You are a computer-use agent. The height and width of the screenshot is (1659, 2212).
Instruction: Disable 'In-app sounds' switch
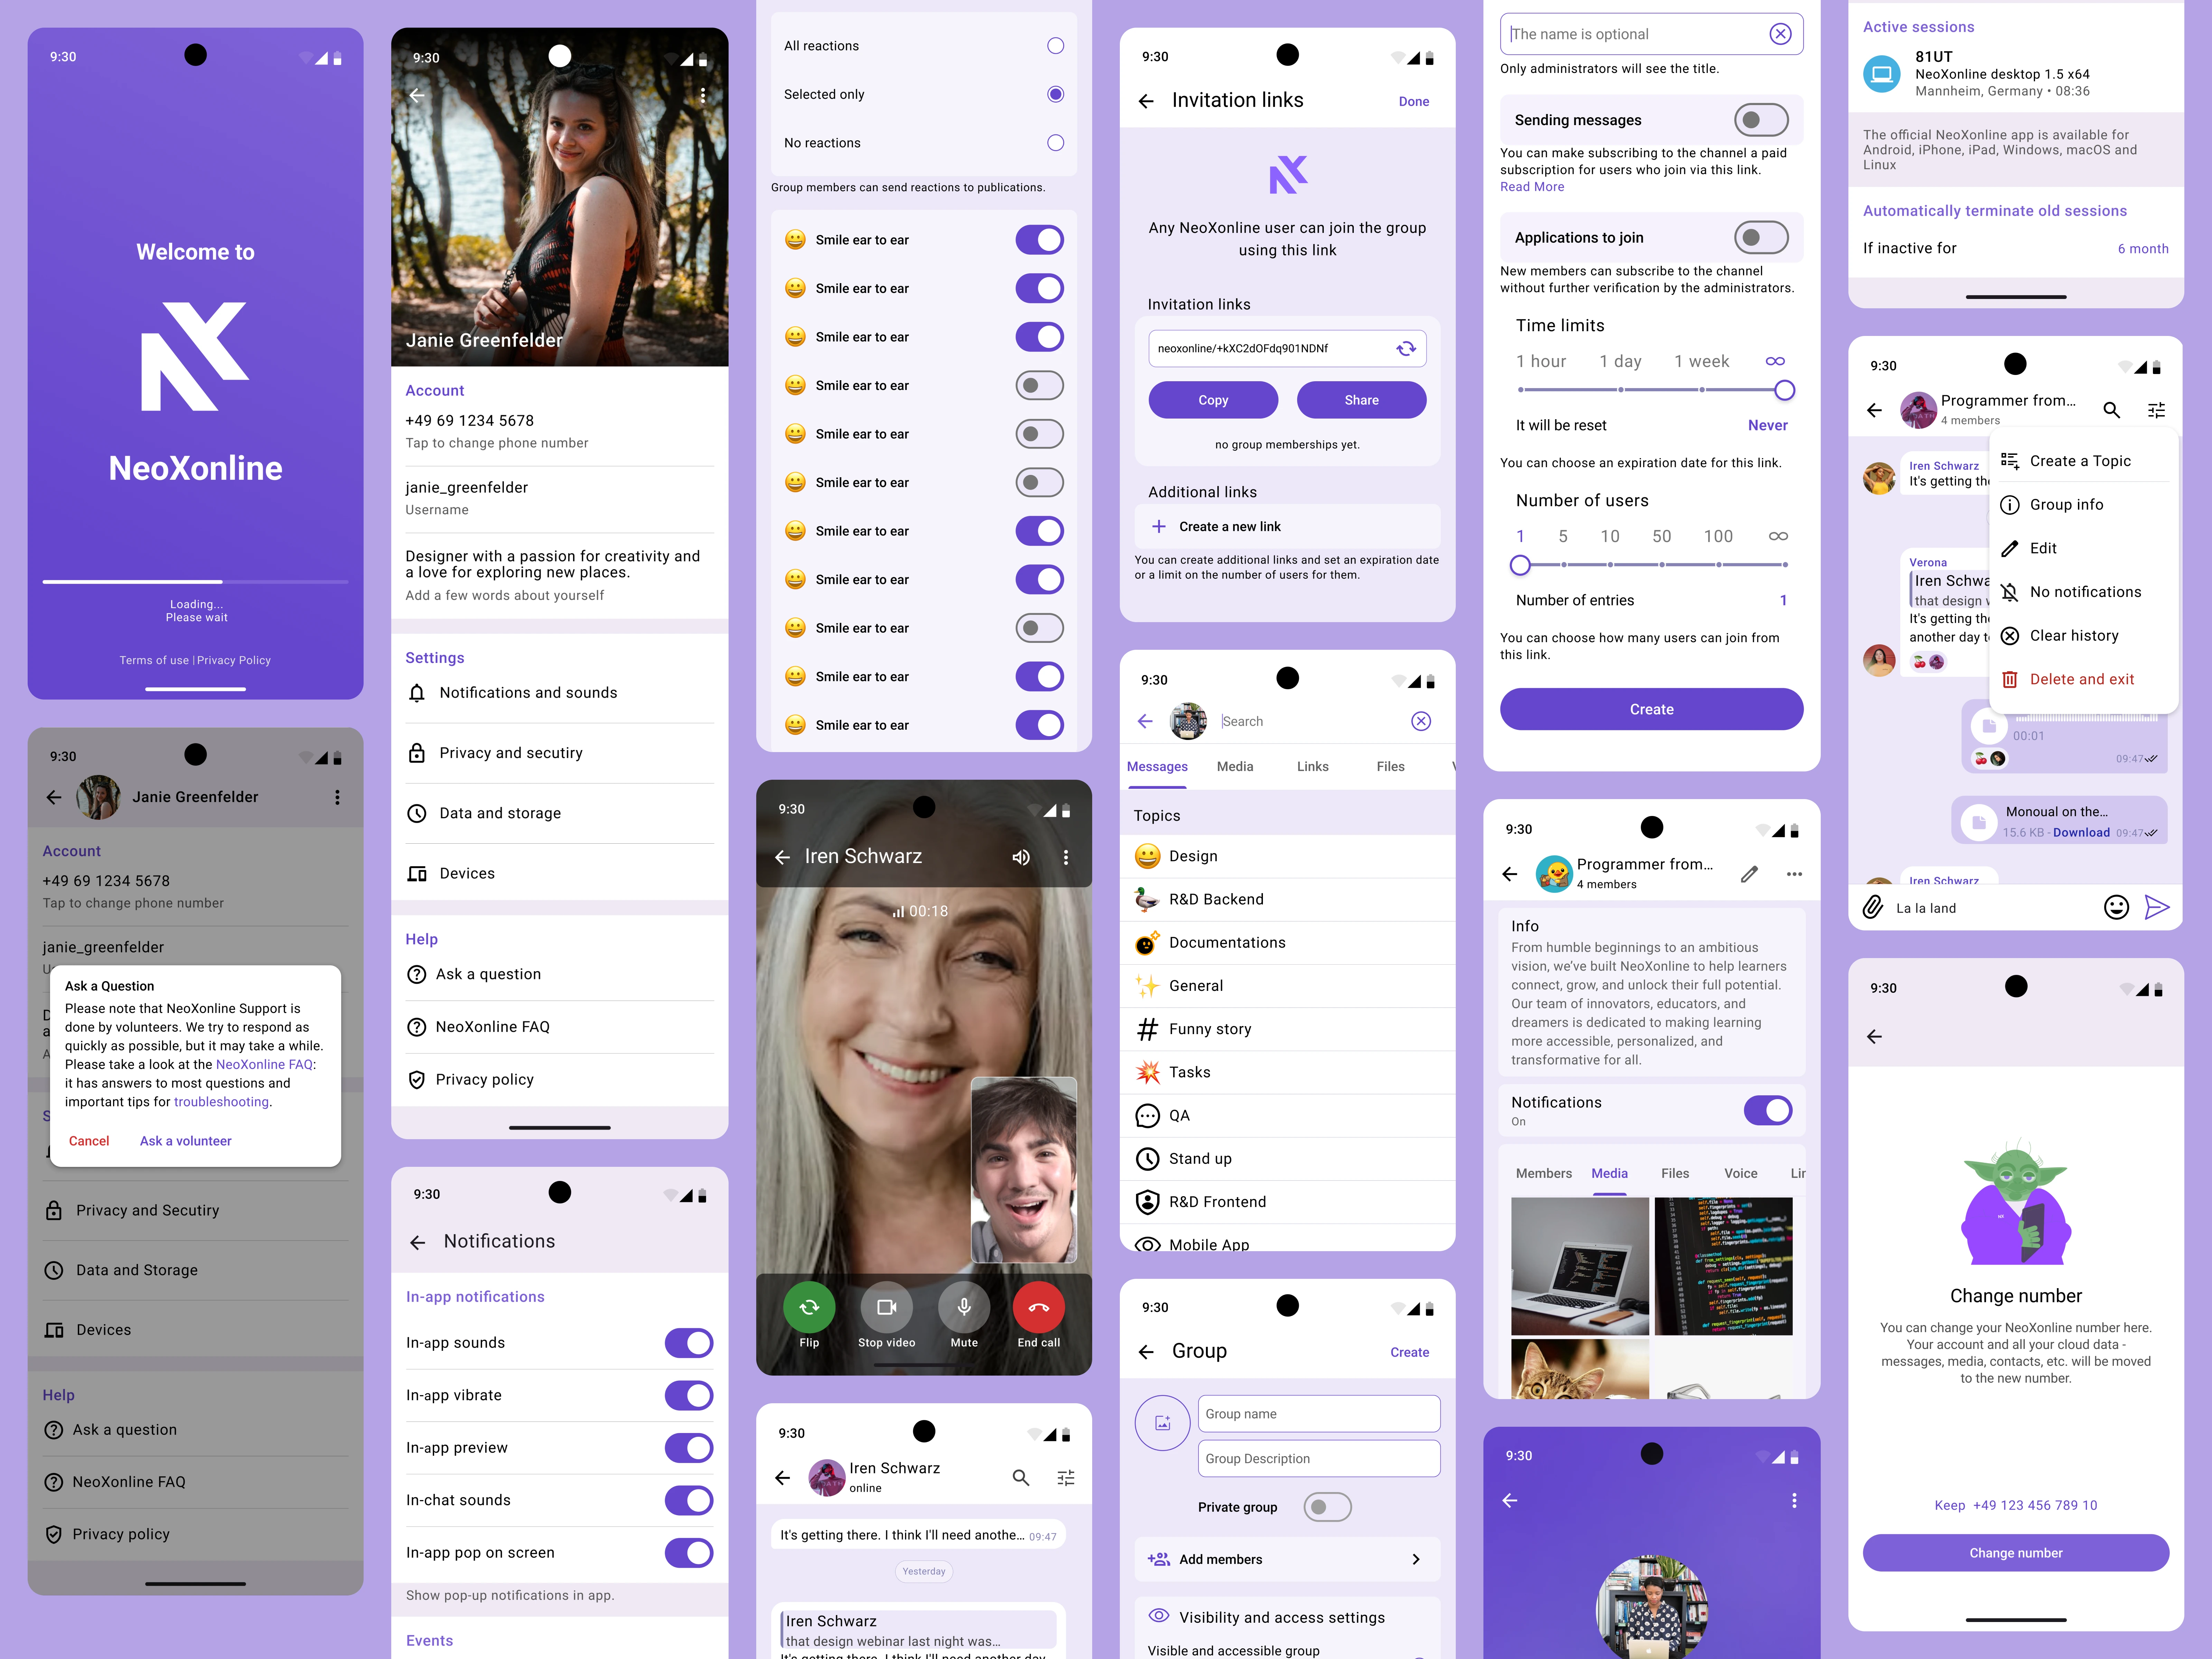689,1343
